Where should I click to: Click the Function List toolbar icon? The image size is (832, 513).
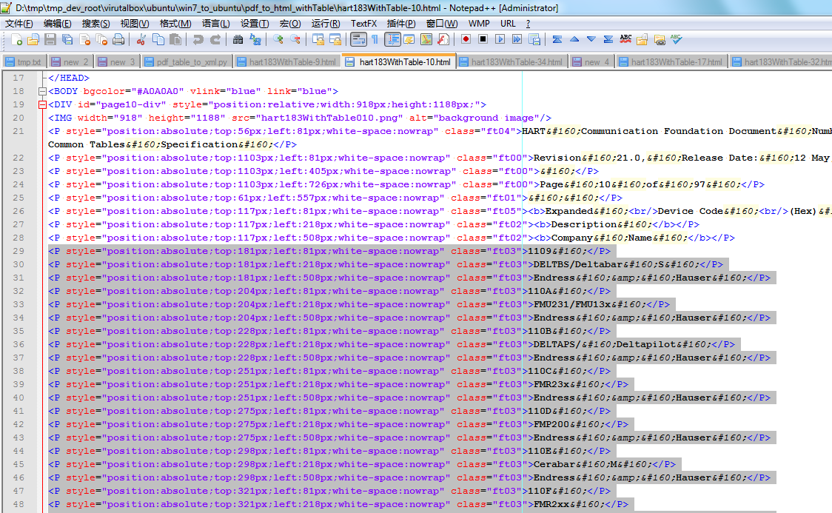point(443,40)
